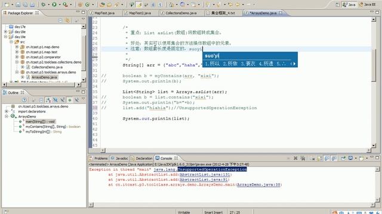Screen dimensions: 382x214
Task: Expand import declarations in Outline
Action: 7,111
